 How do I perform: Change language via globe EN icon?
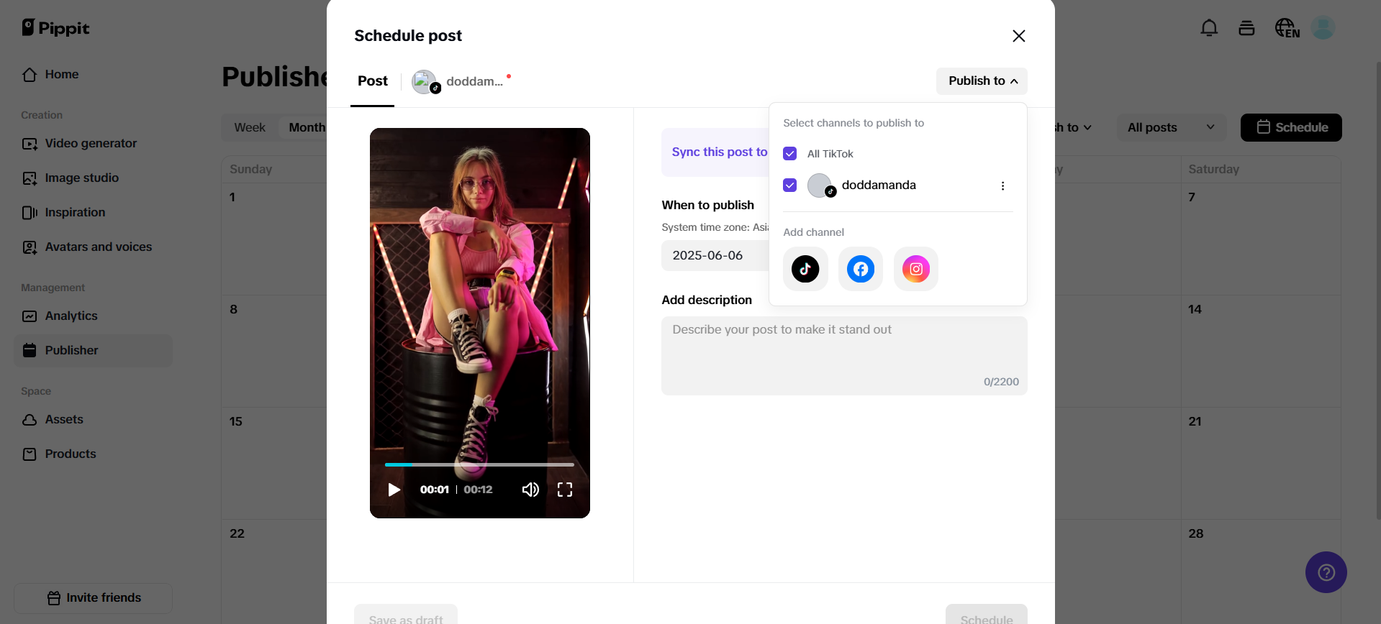(1287, 28)
